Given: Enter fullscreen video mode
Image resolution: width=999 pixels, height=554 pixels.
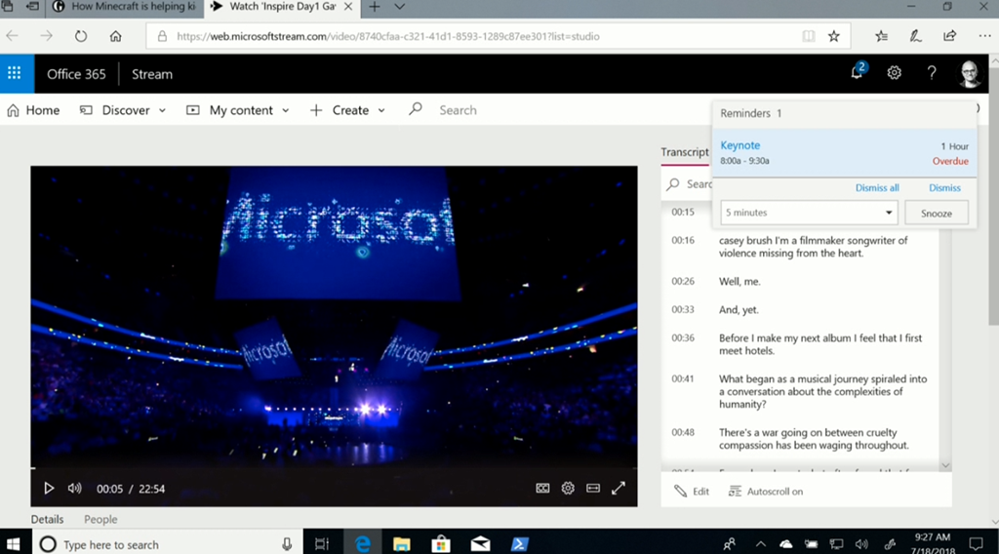Looking at the screenshot, I should click(x=618, y=488).
